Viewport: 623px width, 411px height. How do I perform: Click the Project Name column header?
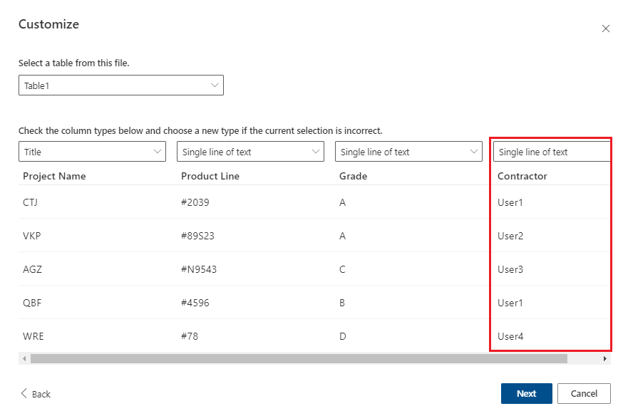[x=54, y=176]
